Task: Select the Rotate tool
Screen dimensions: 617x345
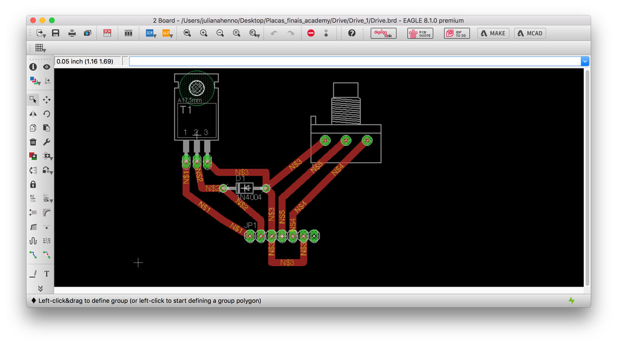Action: click(47, 114)
